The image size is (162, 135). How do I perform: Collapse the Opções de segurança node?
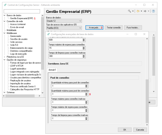[x=5, y=60]
